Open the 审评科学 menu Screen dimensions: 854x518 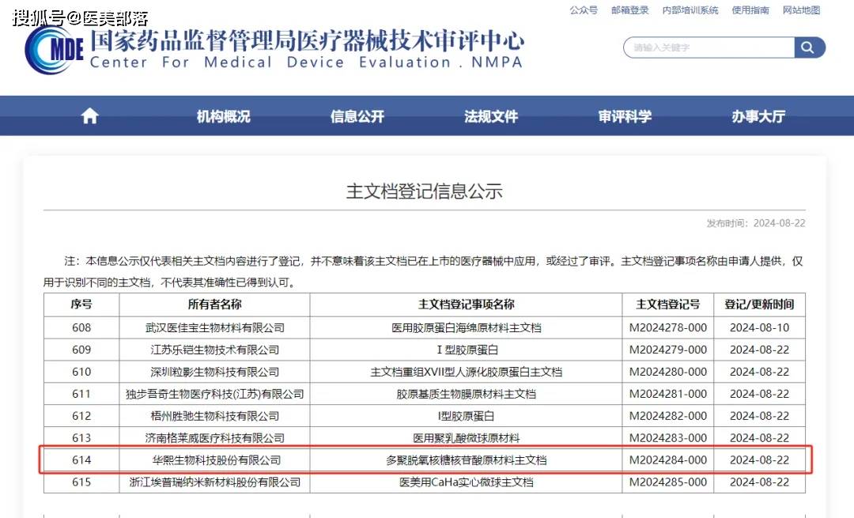(x=625, y=116)
